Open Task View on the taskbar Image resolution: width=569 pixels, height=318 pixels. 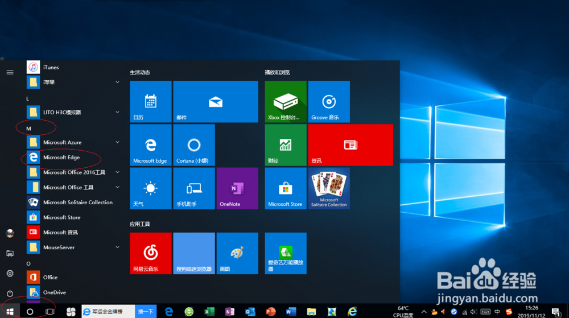(50, 312)
